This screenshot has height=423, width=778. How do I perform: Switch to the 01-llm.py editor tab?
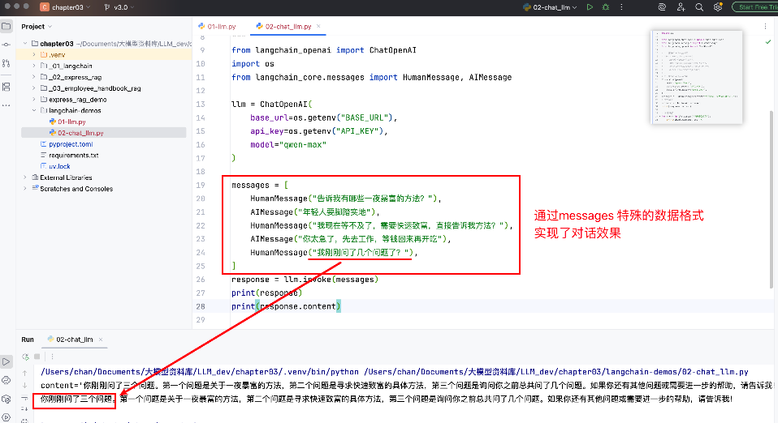(217, 26)
